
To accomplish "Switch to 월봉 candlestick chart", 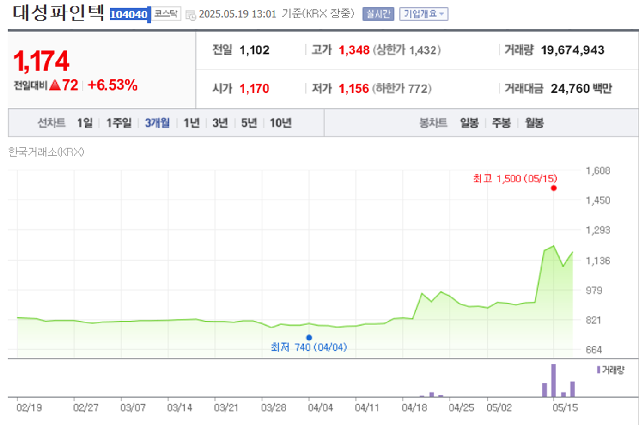I will pos(534,123).
